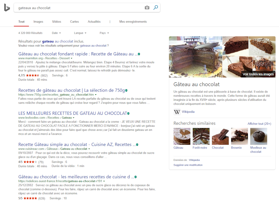Viewport: 279px width, 205px height.
Task: Open 'Gâteau au chocolat - les meilleures recettes' result
Action: click(76, 177)
